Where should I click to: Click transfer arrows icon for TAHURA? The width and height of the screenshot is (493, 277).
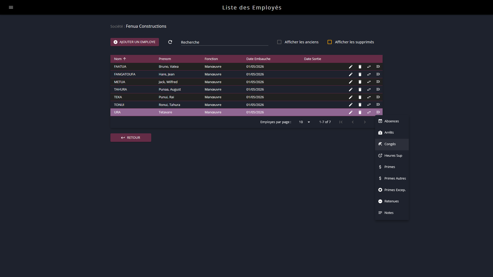click(x=369, y=90)
